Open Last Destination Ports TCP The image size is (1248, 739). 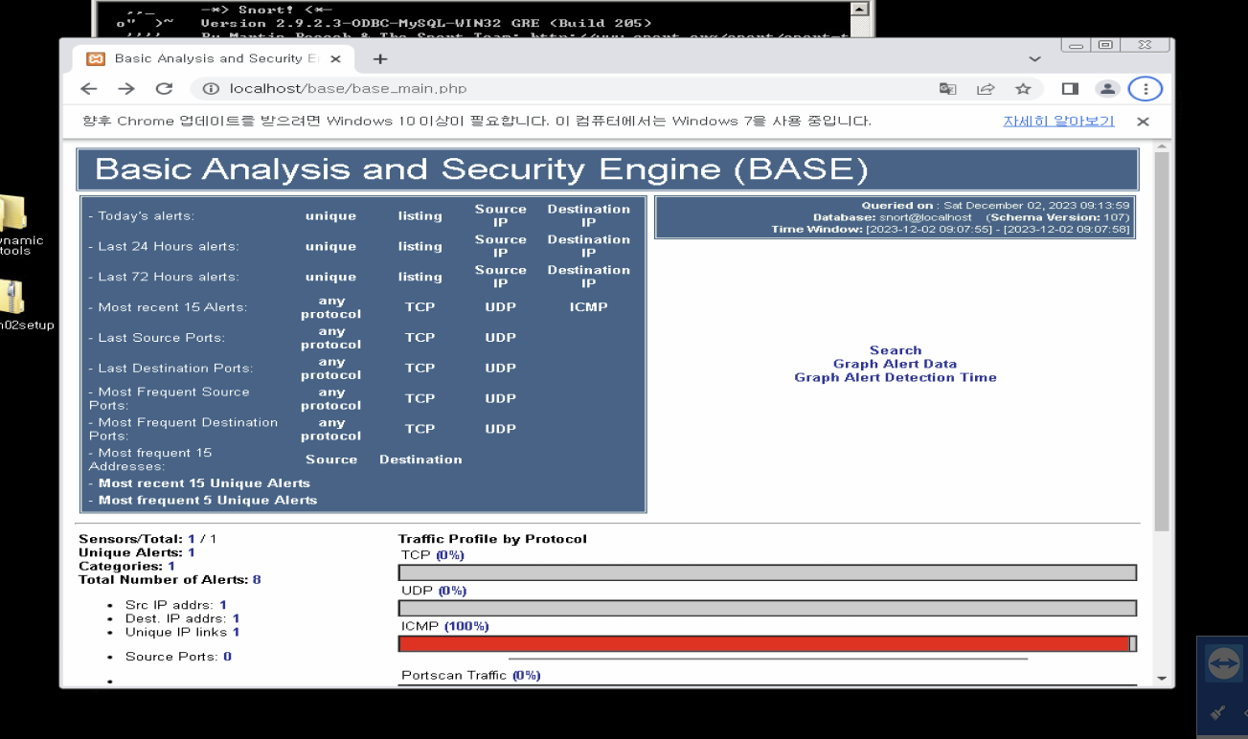(420, 369)
